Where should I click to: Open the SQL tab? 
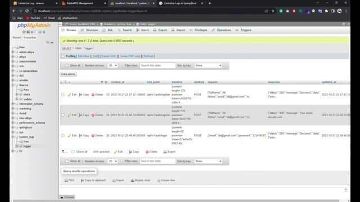pyautogui.click(x=107, y=30)
